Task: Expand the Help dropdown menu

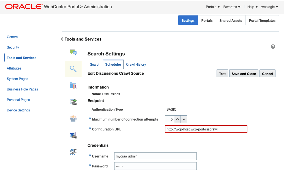Action: coord(252,7)
